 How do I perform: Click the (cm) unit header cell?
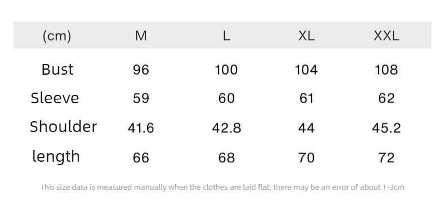57,36
